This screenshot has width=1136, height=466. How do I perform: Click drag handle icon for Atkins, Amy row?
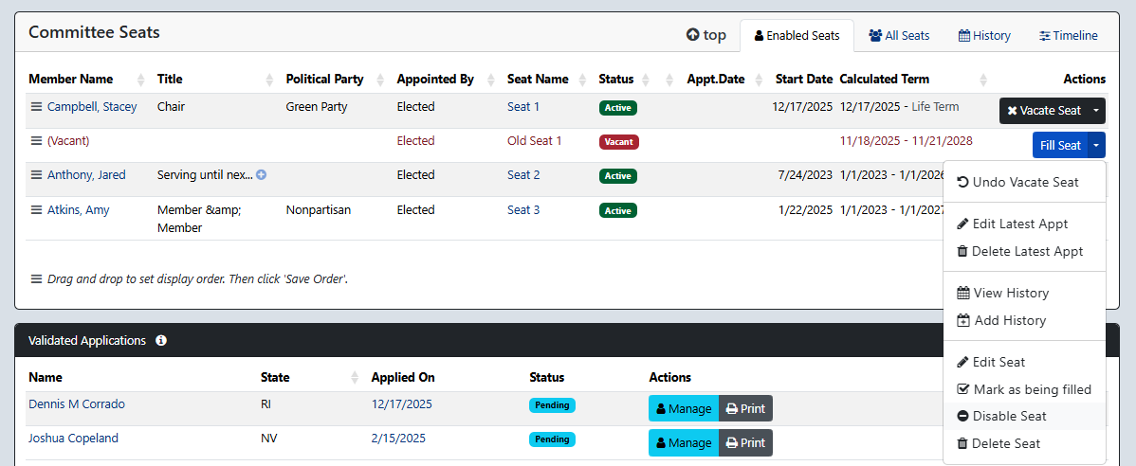click(x=36, y=210)
